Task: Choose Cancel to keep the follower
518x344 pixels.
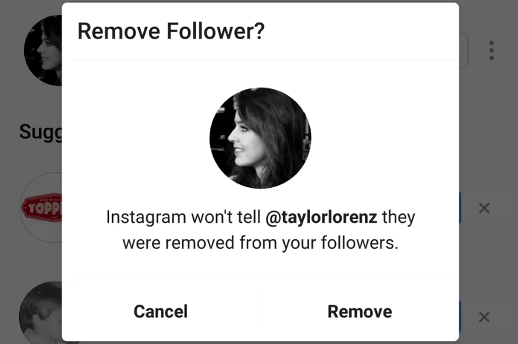Action: pos(161,312)
